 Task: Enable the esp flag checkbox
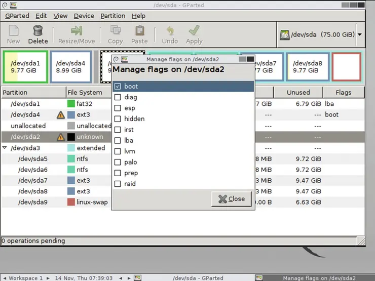click(118, 108)
